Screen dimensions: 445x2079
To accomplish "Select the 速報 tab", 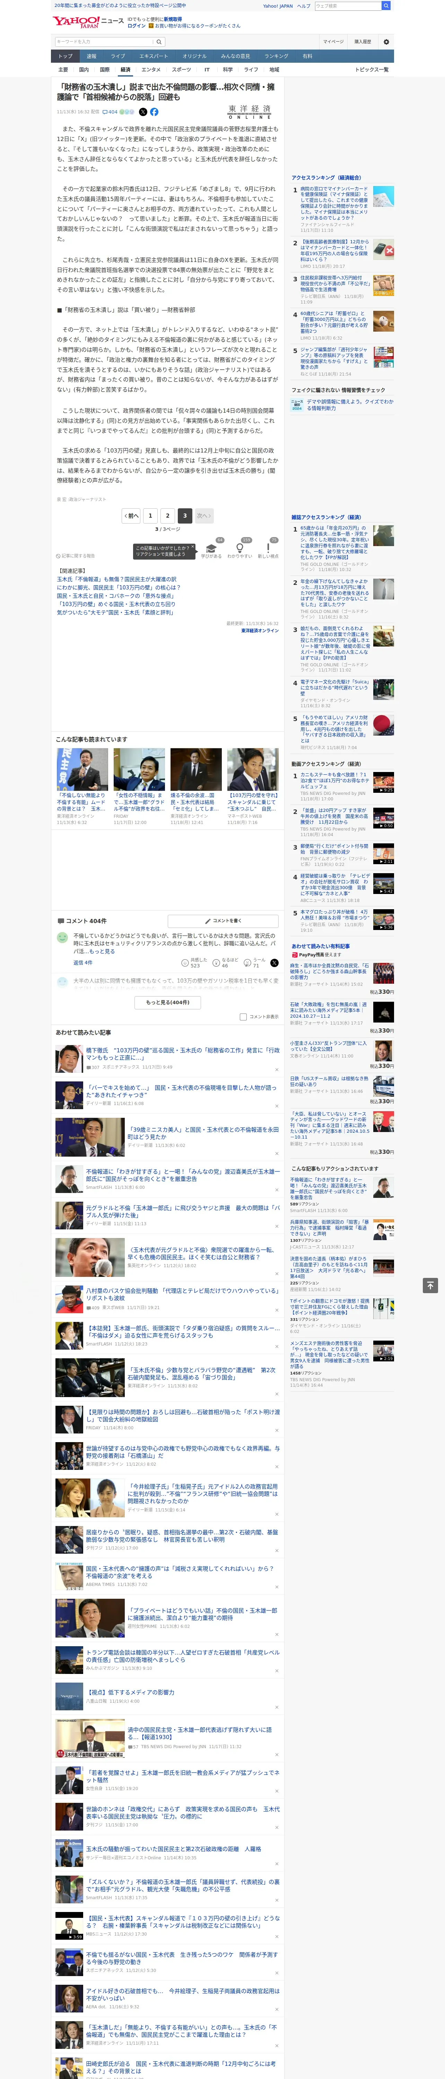I will coord(91,56).
